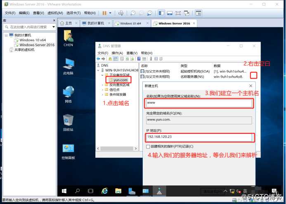Click the take snapshot toolbar icon
Image resolution: width=286 pixels, height=204 pixels.
point(133,13)
